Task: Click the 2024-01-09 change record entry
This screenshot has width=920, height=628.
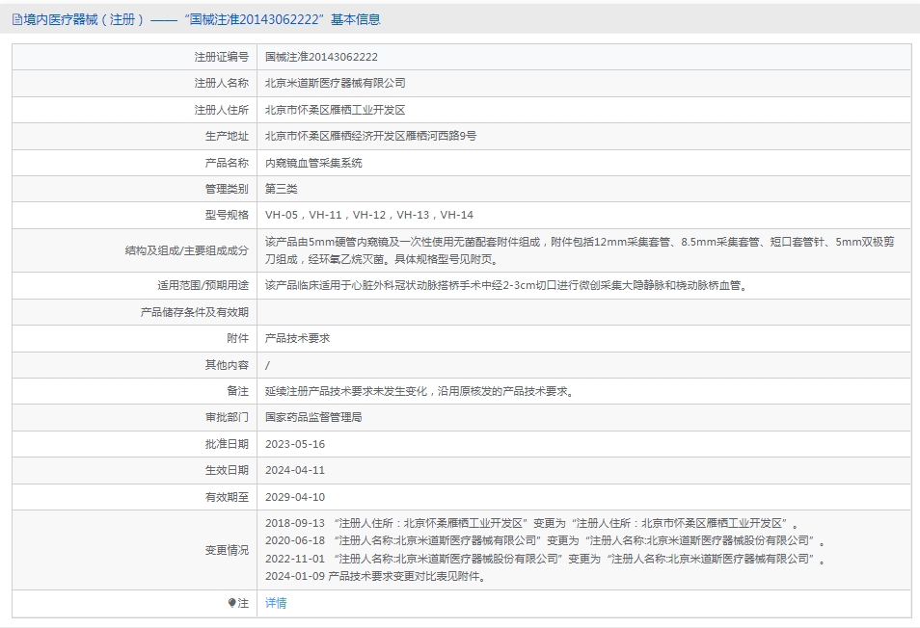Action: (375, 577)
